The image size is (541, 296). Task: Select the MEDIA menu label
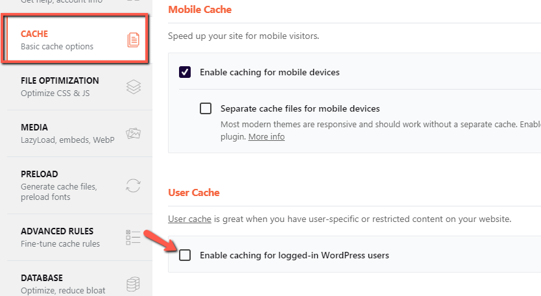point(34,127)
